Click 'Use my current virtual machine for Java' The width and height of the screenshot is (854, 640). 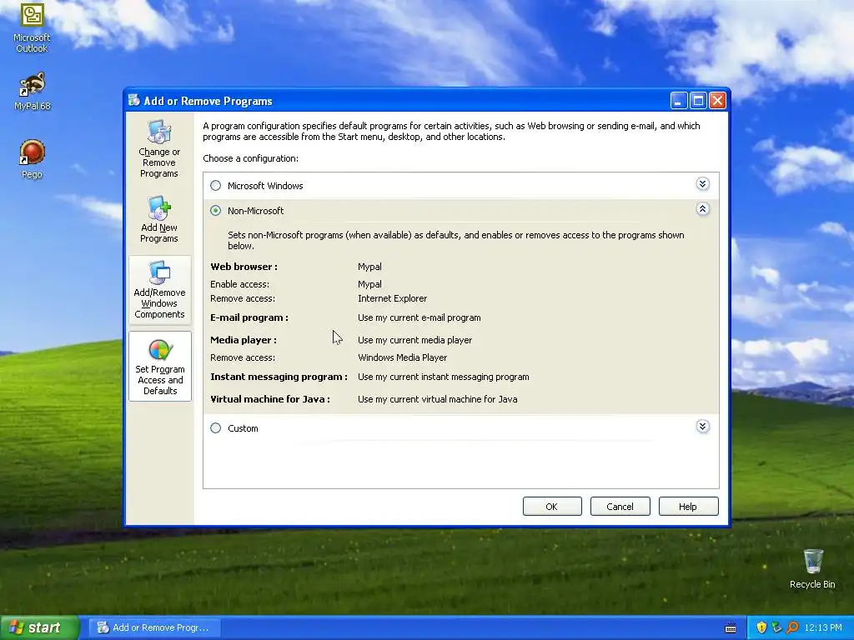(x=437, y=399)
